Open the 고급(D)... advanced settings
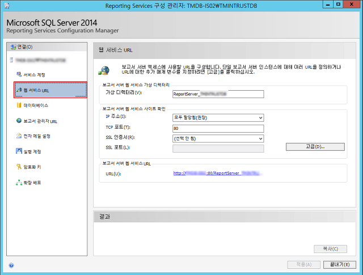Screen dimensions: 363x275 pos(315,147)
